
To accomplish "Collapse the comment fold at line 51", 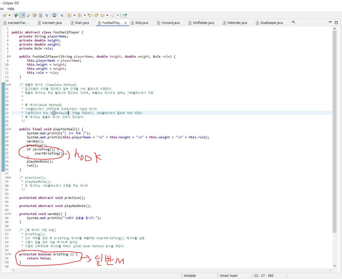I will click(10, 230).
